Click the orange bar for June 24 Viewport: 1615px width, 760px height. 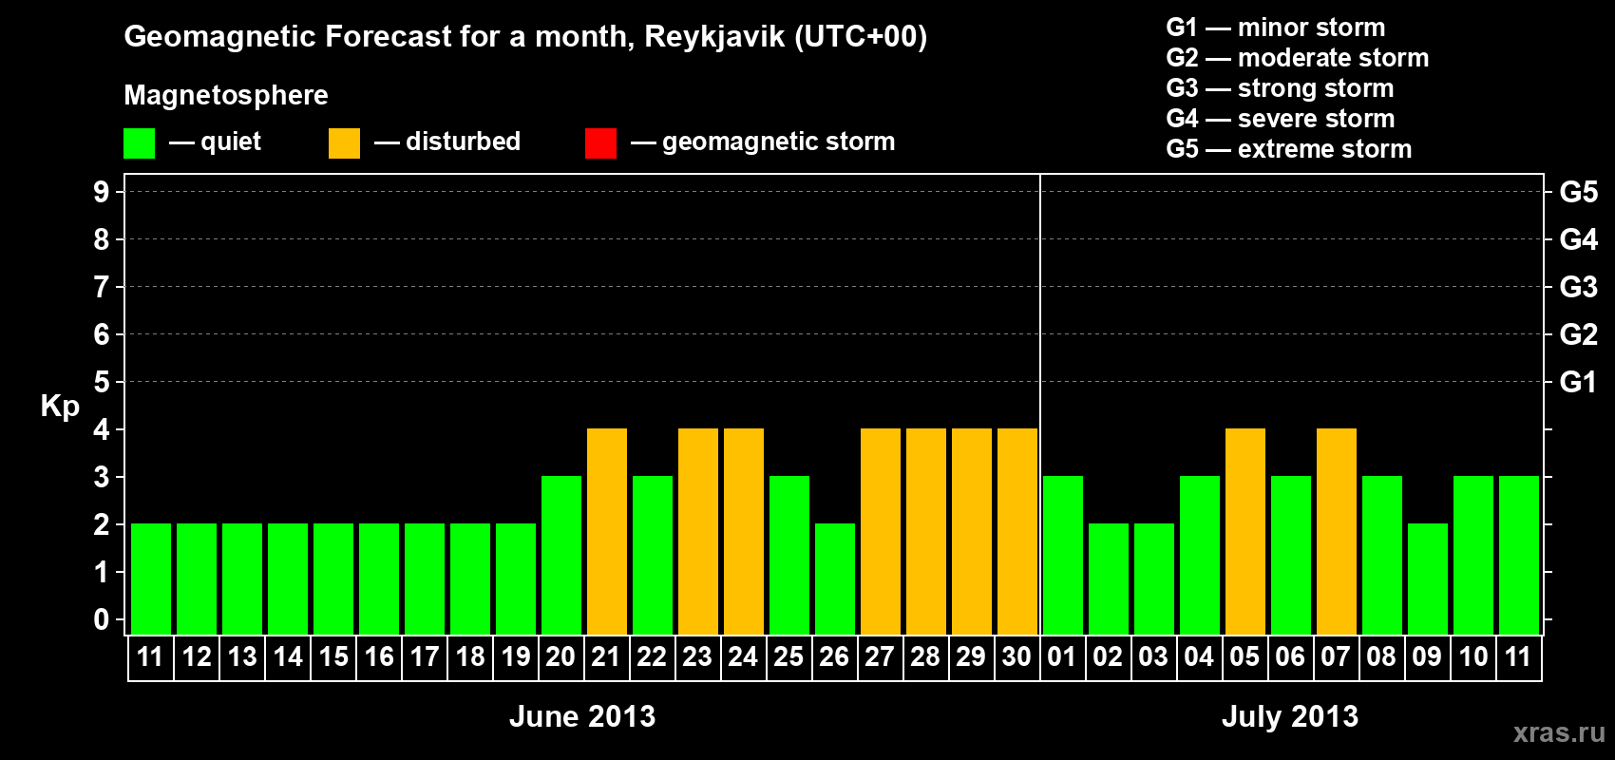(744, 531)
